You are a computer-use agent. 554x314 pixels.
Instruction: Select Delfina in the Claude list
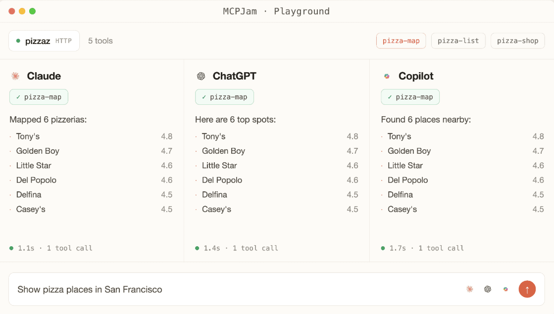coord(29,195)
